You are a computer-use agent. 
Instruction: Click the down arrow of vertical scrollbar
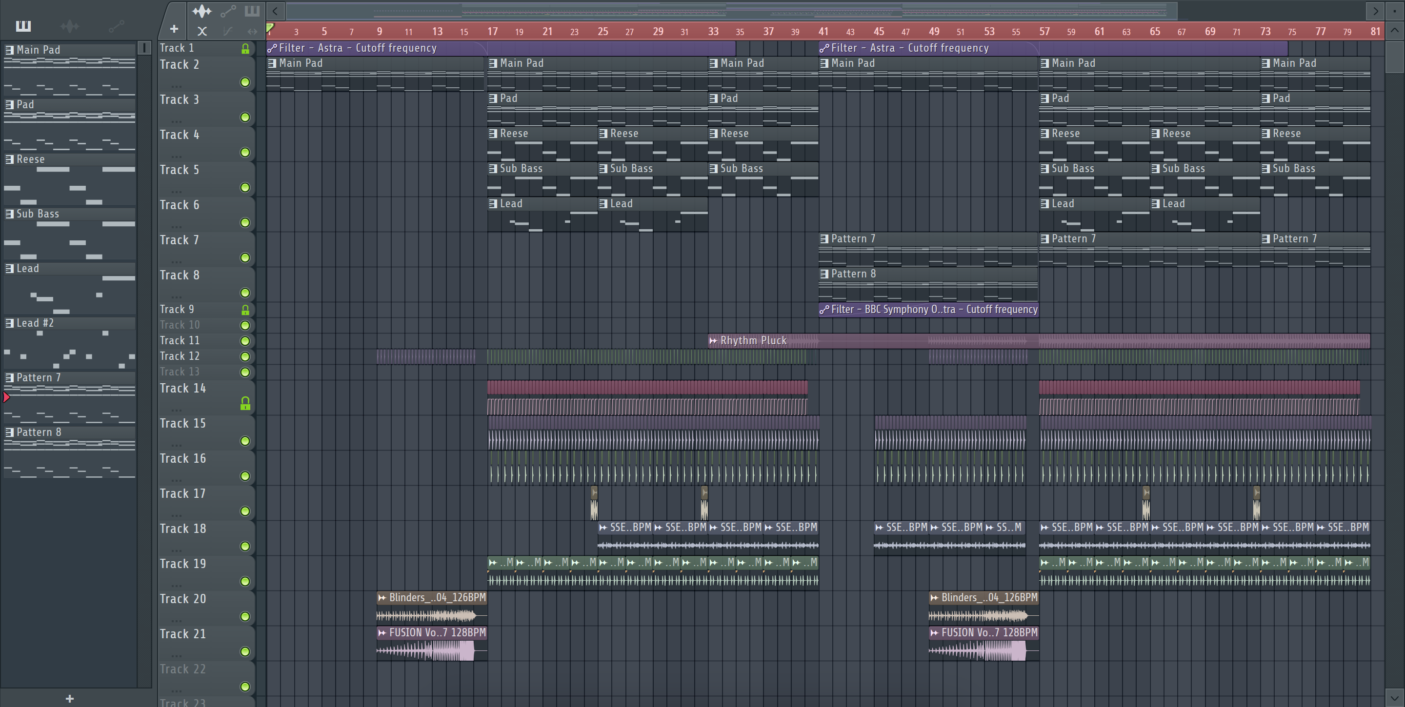(1395, 697)
